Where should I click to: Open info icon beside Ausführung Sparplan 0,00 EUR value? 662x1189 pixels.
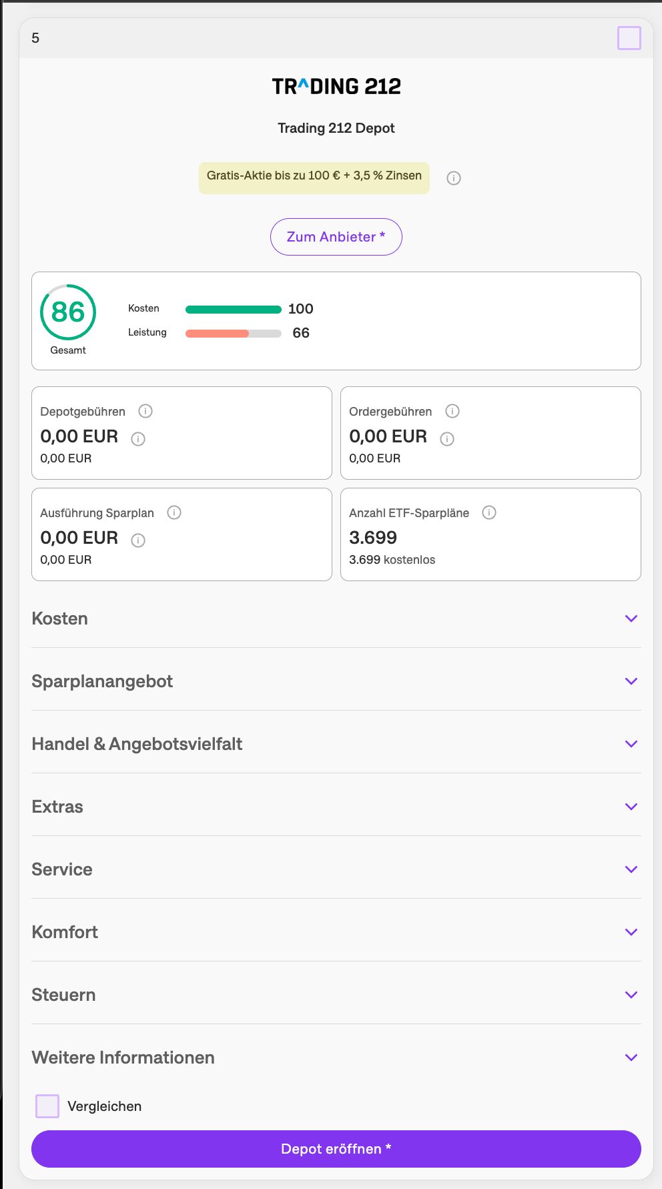pos(138,540)
